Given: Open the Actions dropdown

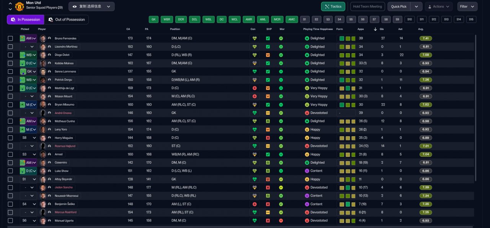Looking at the screenshot, I should pos(439,7).
